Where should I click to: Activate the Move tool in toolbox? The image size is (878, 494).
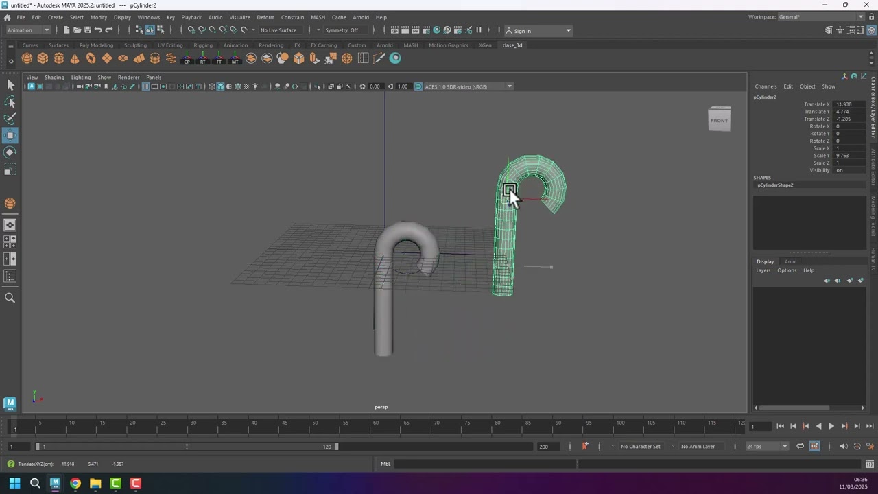10,135
